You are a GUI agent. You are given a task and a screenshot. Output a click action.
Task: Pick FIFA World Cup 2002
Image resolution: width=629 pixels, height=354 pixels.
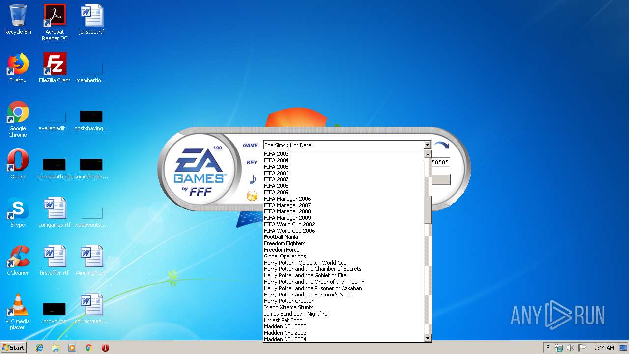(343, 224)
